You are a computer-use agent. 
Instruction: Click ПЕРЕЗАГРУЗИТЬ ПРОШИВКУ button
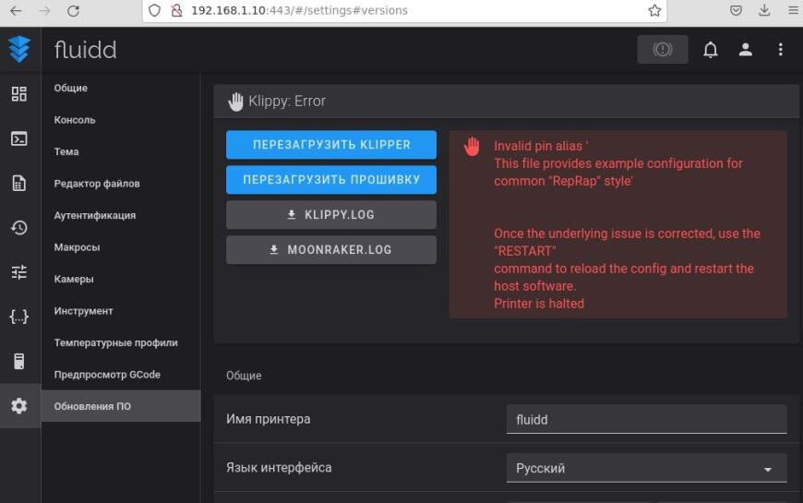(x=331, y=180)
